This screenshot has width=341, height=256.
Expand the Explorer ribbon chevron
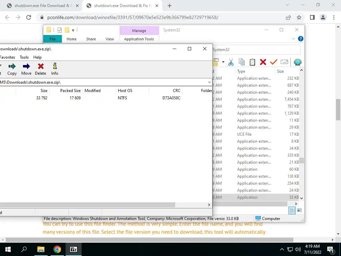coord(293,39)
